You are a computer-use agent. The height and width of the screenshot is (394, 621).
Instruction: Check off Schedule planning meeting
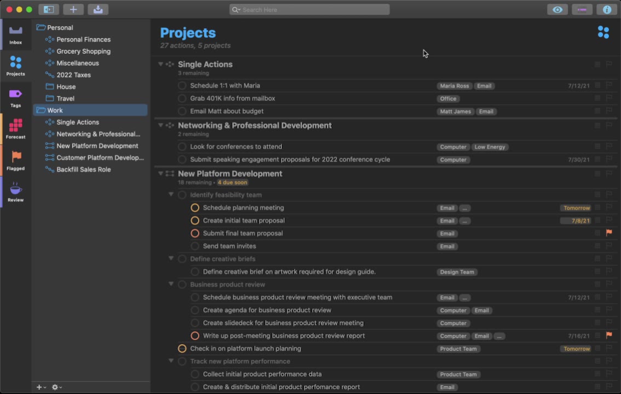pyautogui.click(x=195, y=208)
